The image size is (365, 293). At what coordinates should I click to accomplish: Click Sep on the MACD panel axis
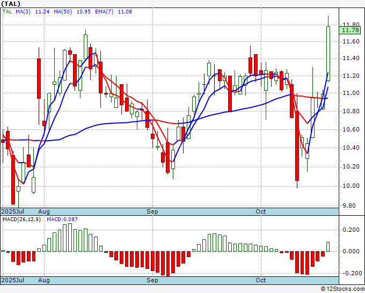(x=152, y=280)
